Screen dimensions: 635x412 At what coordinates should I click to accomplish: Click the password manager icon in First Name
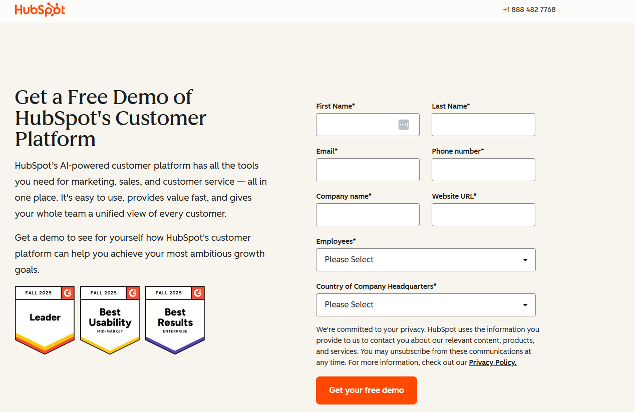[x=404, y=125]
